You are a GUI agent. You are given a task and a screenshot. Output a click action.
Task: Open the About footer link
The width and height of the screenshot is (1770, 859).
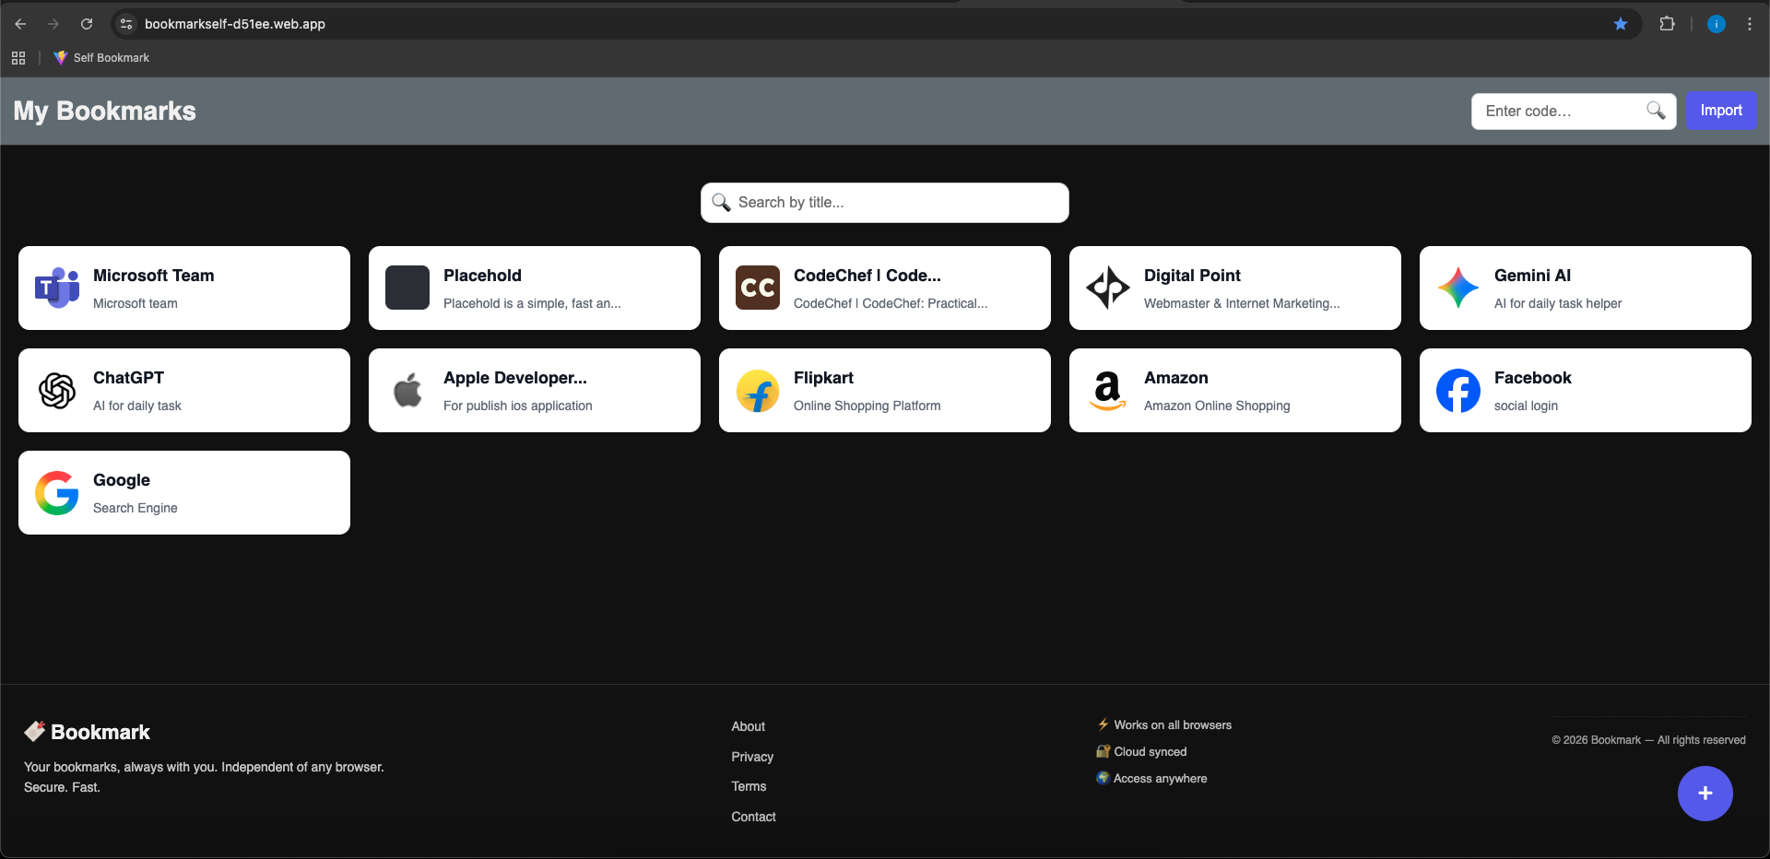pyautogui.click(x=749, y=726)
